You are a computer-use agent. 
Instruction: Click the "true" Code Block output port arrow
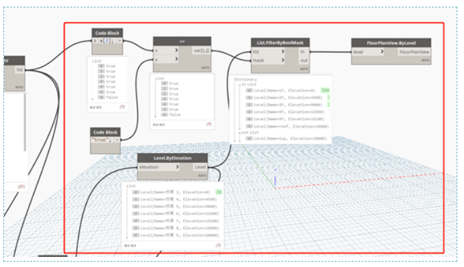(117, 140)
